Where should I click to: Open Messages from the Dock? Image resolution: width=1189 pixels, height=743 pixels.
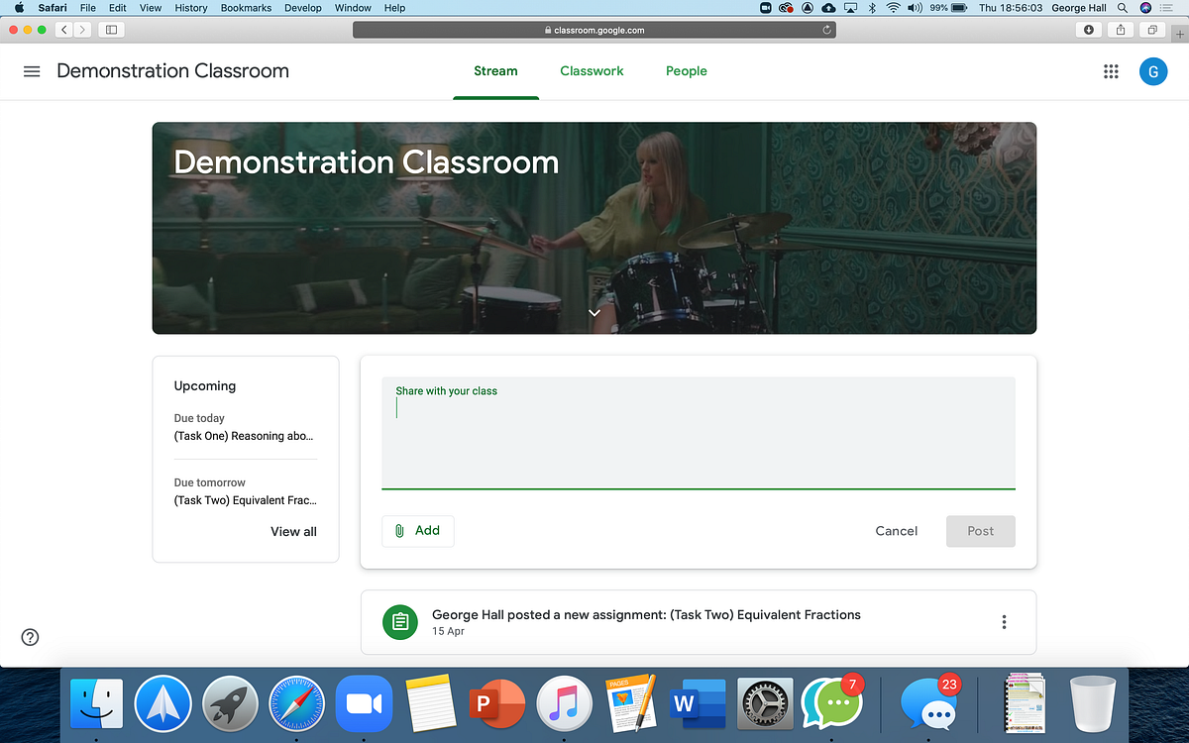click(x=928, y=703)
